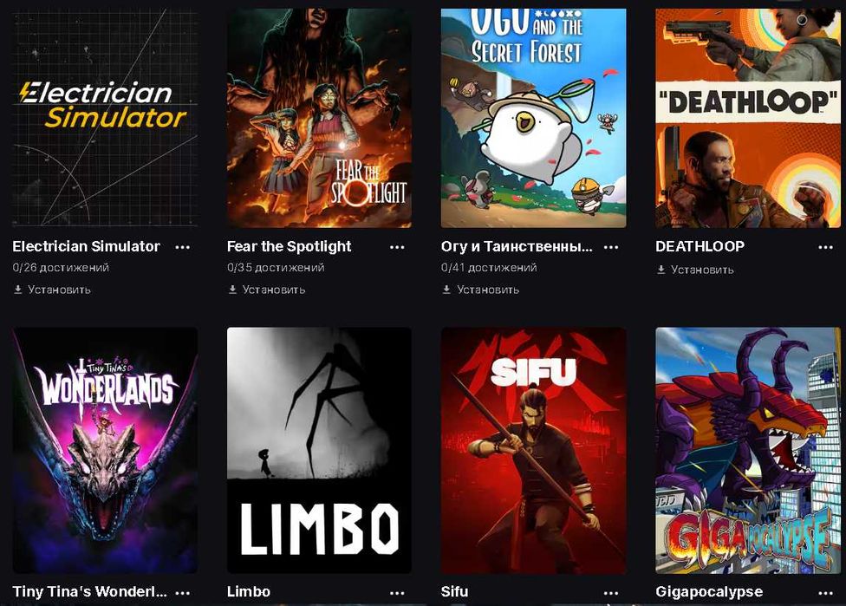The width and height of the screenshot is (846, 606).
Task: Install Fear the Spotlight via Установить
Action: pos(266,290)
